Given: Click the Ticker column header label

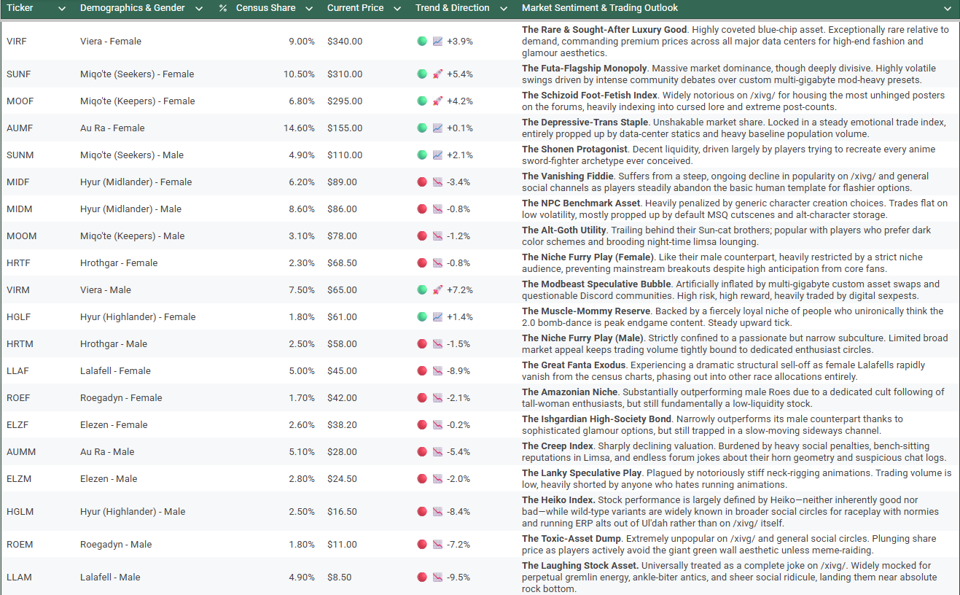Looking at the screenshot, I should pos(20,8).
